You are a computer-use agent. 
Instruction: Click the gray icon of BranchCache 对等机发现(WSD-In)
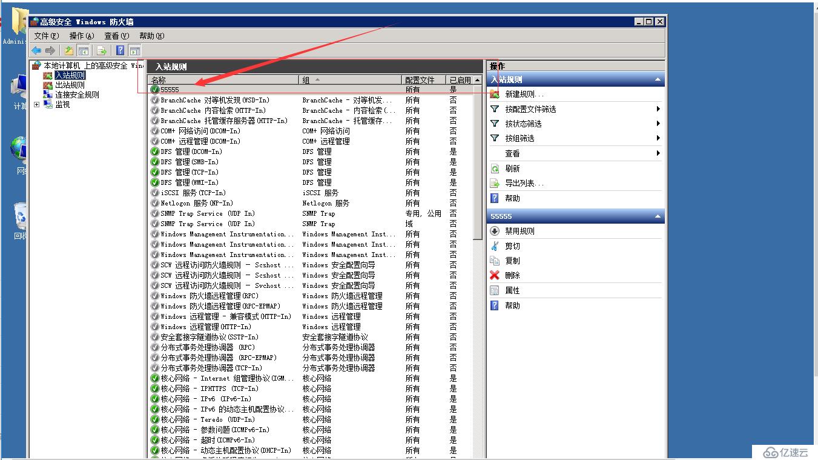coord(155,100)
